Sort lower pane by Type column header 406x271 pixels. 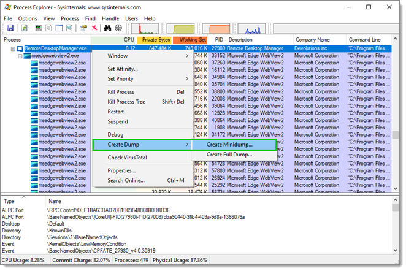23,201
